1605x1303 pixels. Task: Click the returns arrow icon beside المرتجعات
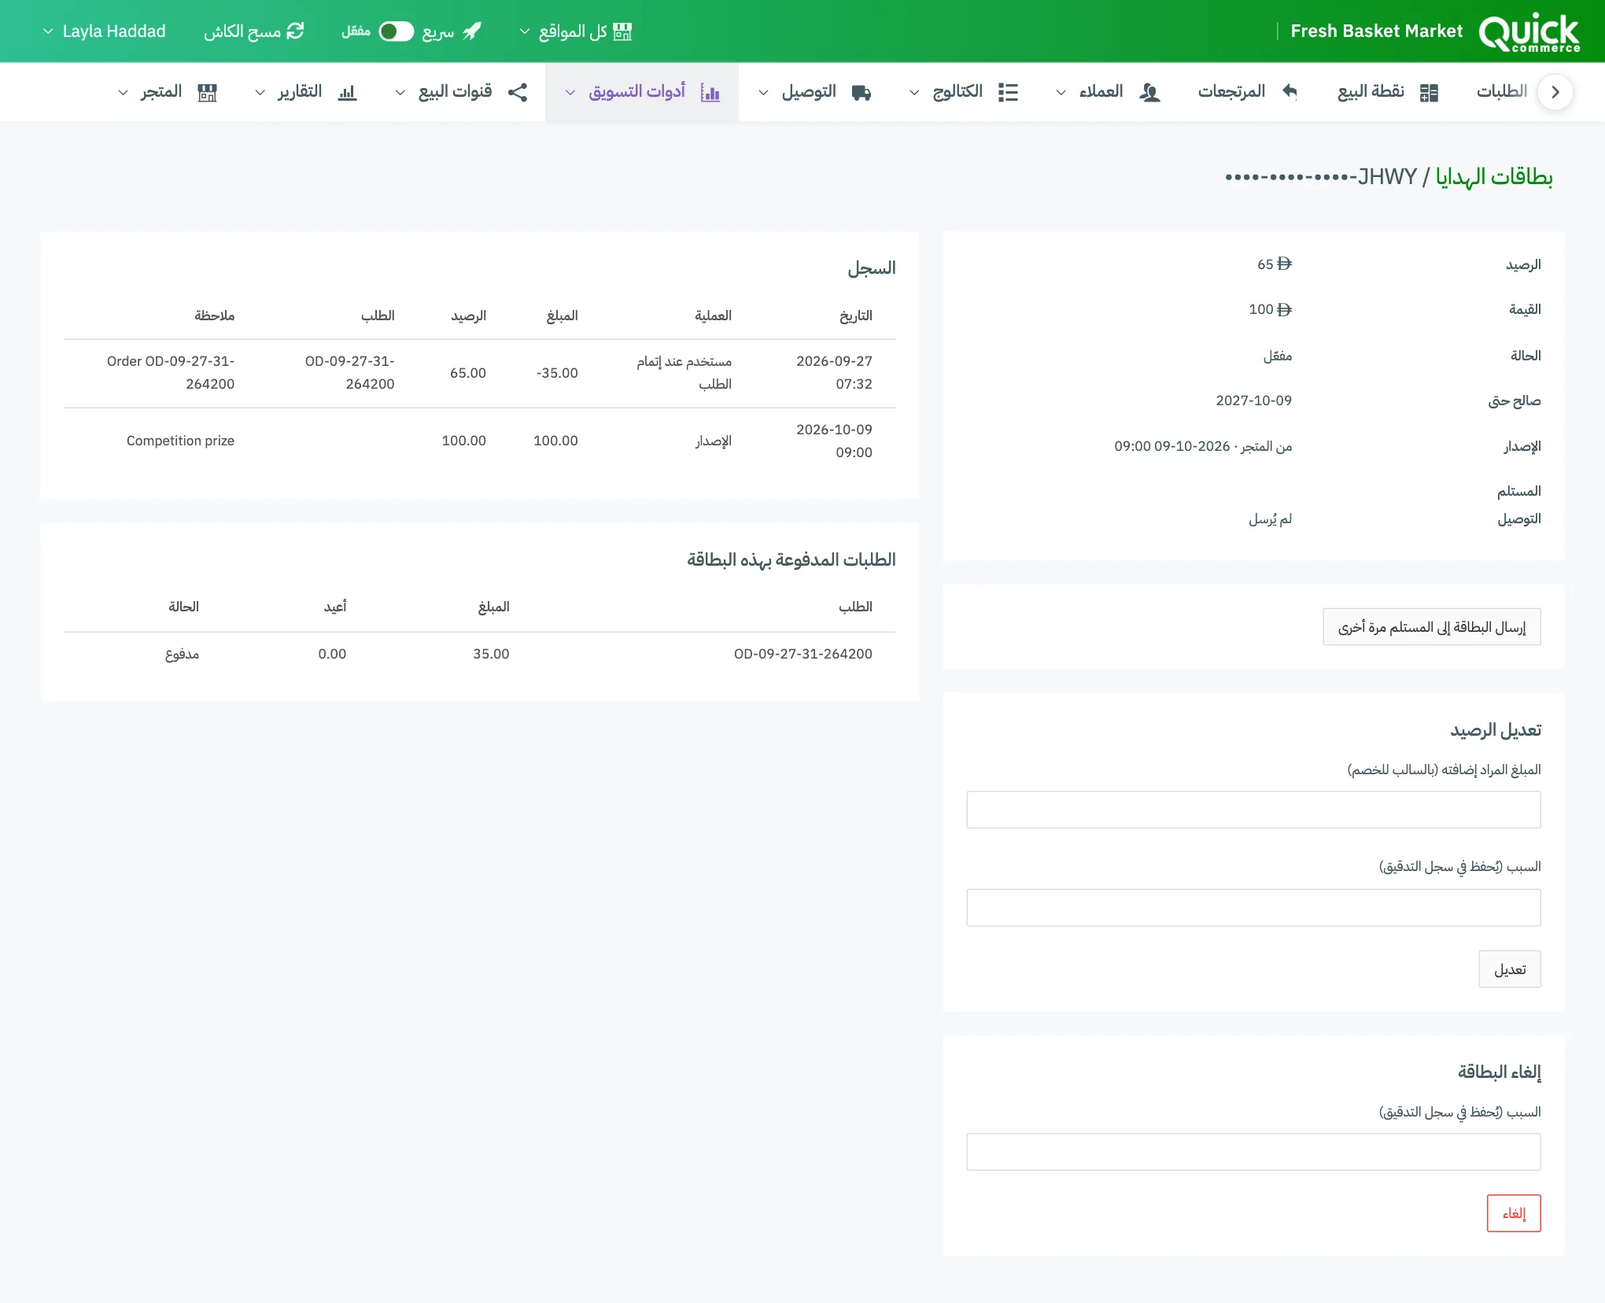(x=1290, y=92)
